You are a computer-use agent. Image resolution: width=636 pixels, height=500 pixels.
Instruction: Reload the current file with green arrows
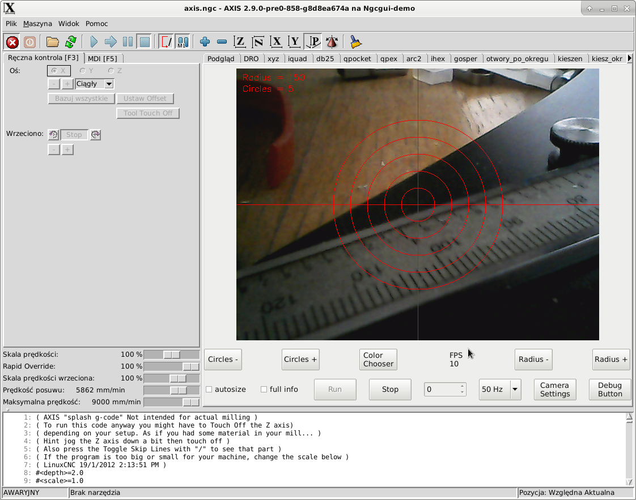[71, 42]
